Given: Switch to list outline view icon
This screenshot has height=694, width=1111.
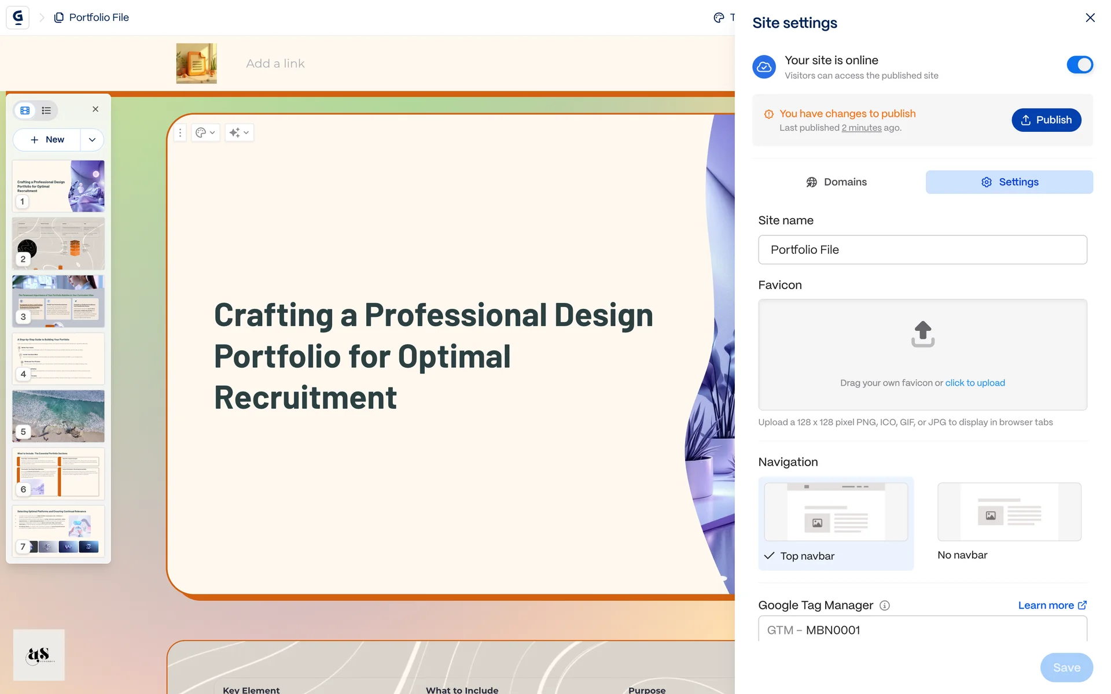Looking at the screenshot, I should click(46, 110).
